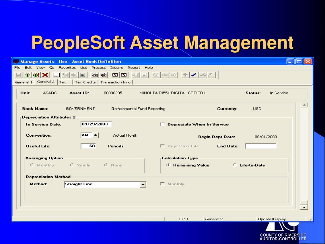This screenshot has width=325, height=244.
Task: Click the Useful Life periods field
Action: 89,146
